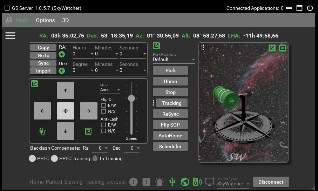The height and width of the screenshot is (191, 318).
Task: Click the AutoHome button
Action: point(170,136)
